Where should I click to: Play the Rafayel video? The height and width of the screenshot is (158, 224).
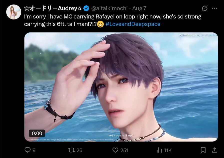(x=121, y=87)
